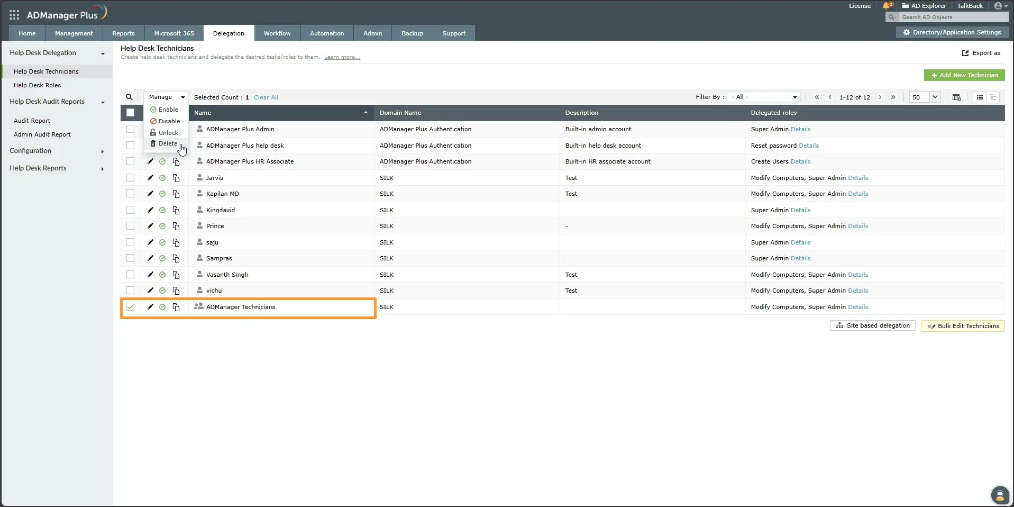The width and height of the screenshot is (1014, 507).
Task: Go to last page arrow
Action: tap(893, 97)
